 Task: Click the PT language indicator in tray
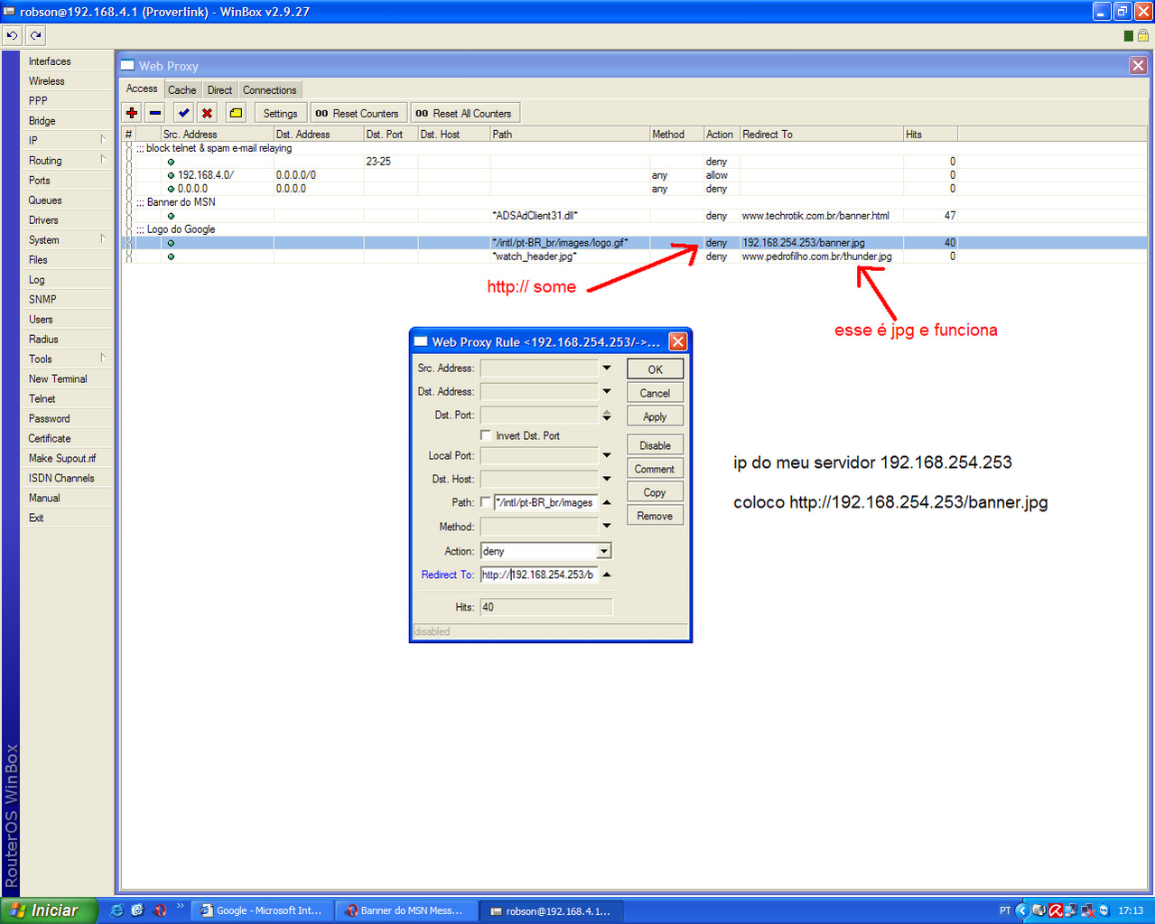(1005, 910)
